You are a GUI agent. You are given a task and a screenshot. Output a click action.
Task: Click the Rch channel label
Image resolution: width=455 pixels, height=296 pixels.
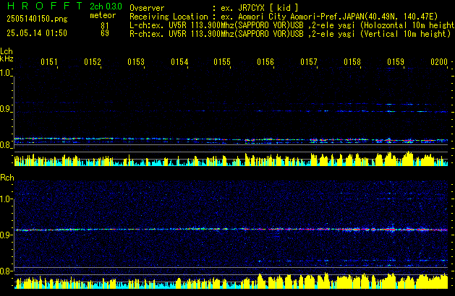tap(7, 178)
